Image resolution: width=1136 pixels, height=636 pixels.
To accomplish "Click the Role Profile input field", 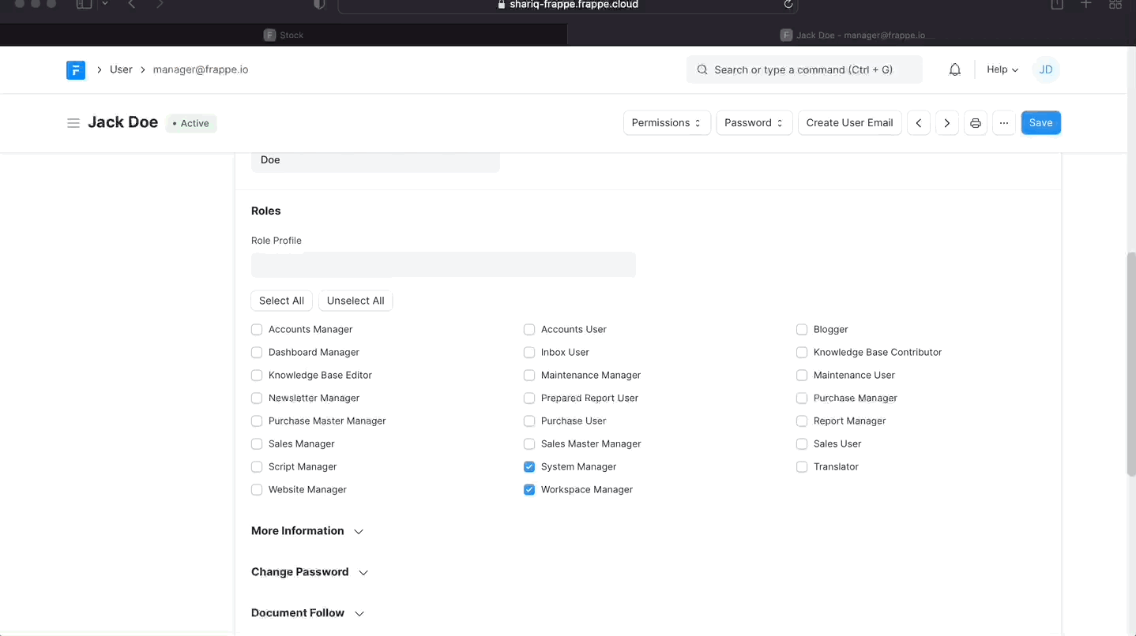I will coord(443,265).
